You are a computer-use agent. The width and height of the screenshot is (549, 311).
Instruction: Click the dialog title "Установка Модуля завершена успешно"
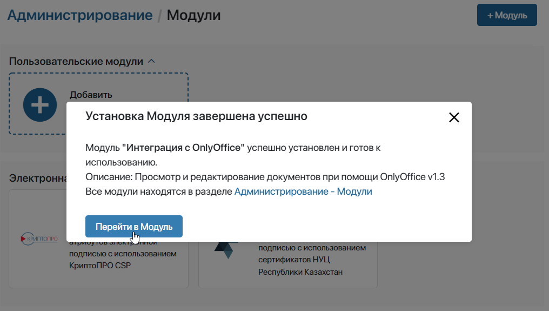pyautogui.click(x=196, y=116)
